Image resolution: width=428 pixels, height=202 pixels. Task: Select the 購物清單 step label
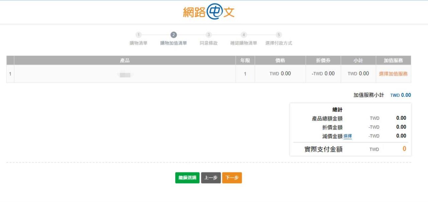(x=138, y=43)
